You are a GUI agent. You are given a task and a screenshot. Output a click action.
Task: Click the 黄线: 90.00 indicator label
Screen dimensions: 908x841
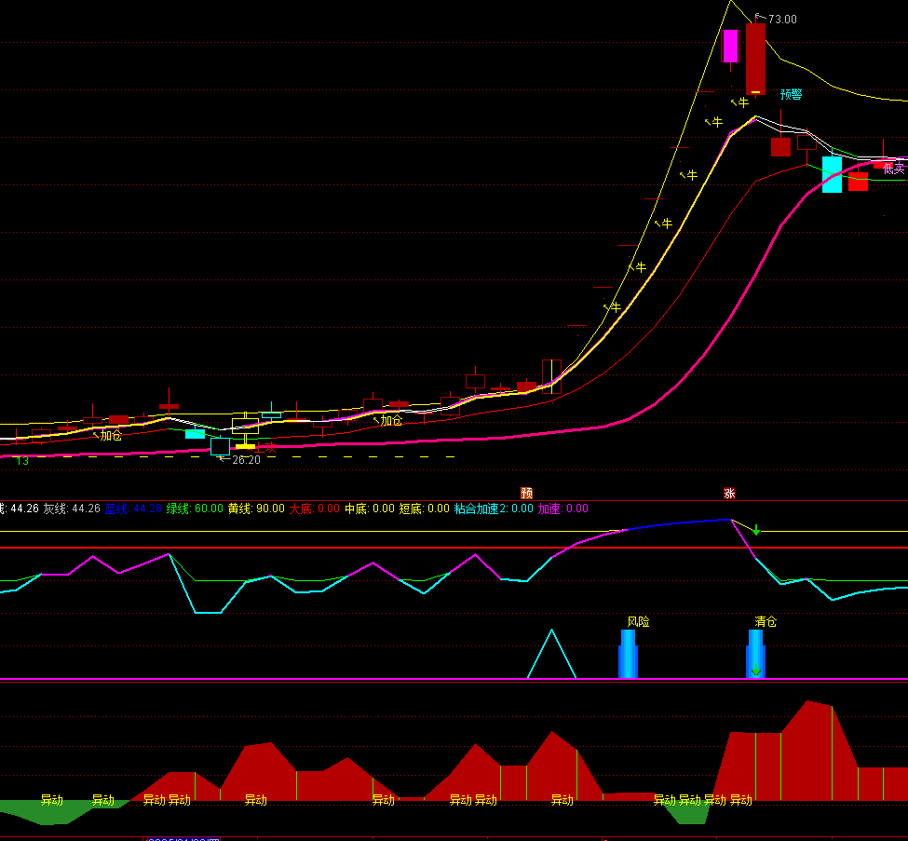pyautogui.click(x=256, y=509)
